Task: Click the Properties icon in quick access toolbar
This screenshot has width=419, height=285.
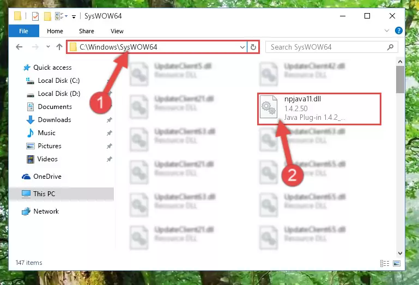Action: [35, 16]
